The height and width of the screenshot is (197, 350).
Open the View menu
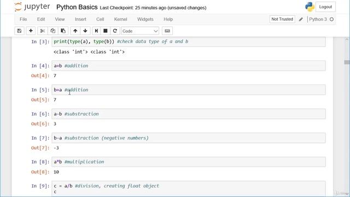(60, 19)
